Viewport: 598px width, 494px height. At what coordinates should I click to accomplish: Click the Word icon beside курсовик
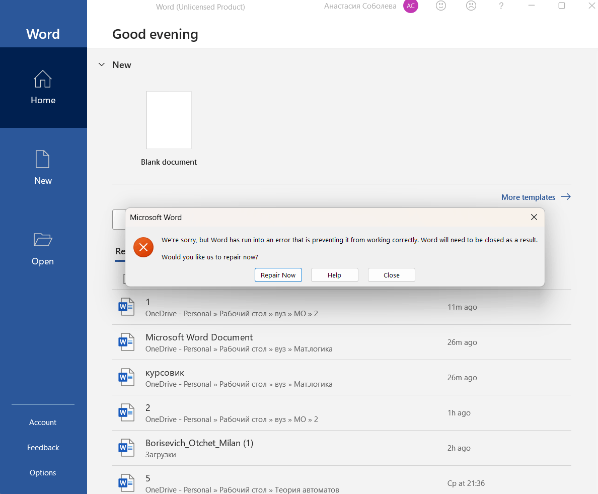126,377
